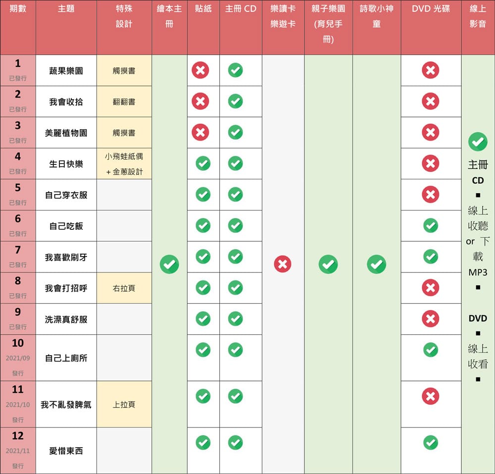495x474 pixels.
Task: Click the green check for 生日快樂 貼紙
Action: (203, 163)
